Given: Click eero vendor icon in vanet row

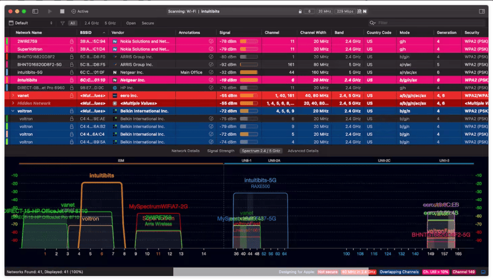Looking at the screenshot, I should pos(115,95).
